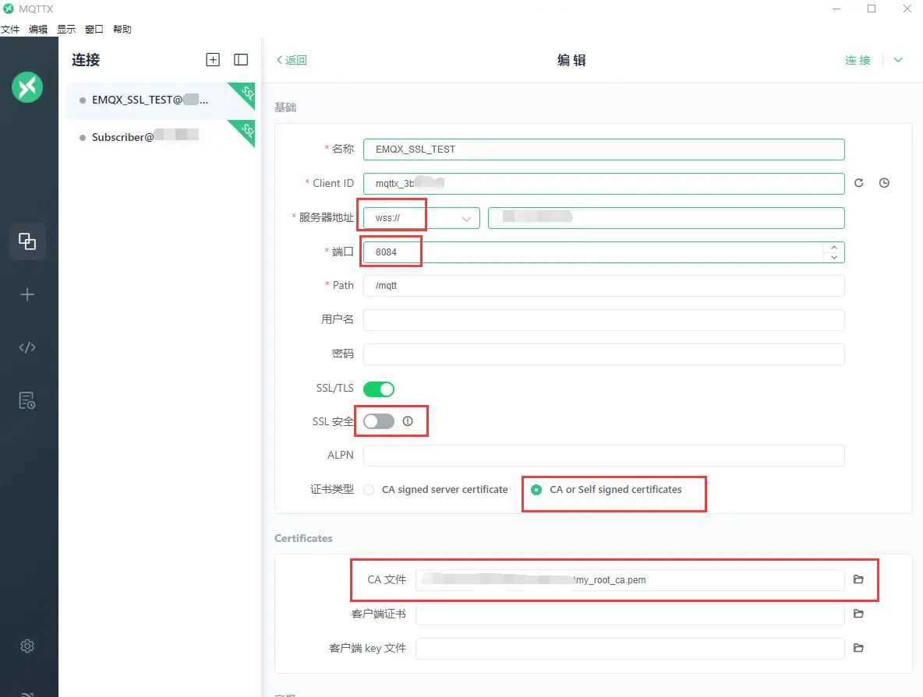
Task: Refresh the Client ID with regenerate icon
Action: point(859,183)
